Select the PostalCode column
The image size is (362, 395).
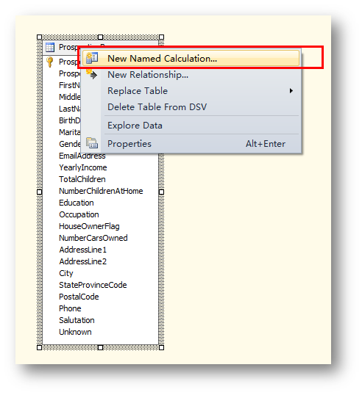[x=79, y=297]
